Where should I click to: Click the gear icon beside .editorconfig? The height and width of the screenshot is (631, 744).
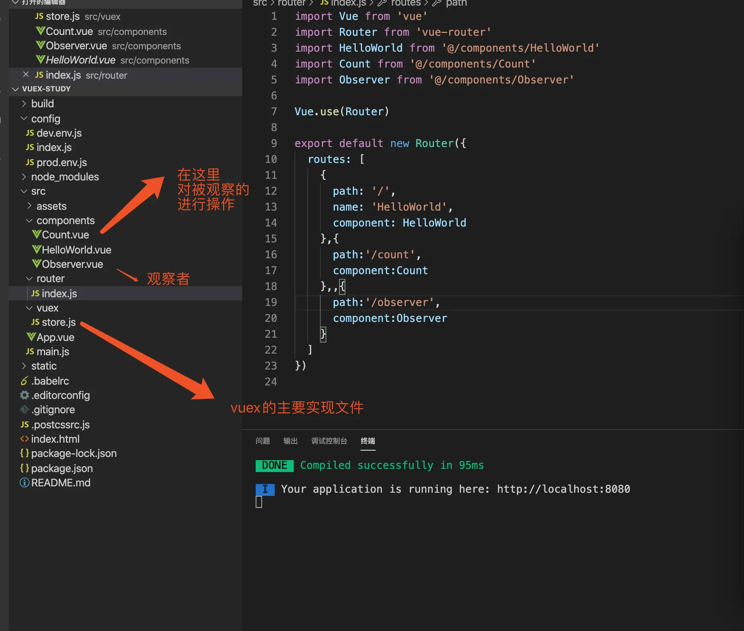pos(25,395)
